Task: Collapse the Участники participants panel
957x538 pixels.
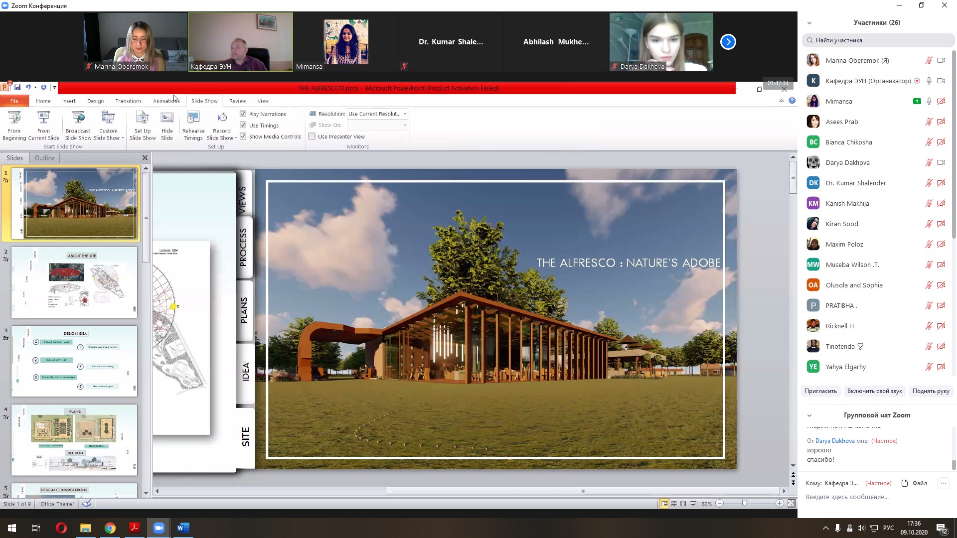Action: [x=809, y=23]
